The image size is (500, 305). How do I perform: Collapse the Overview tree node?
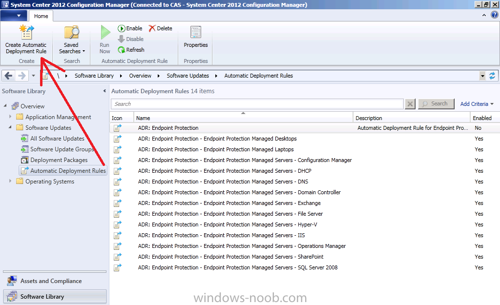pyautogui.click(x=5, y=105)
